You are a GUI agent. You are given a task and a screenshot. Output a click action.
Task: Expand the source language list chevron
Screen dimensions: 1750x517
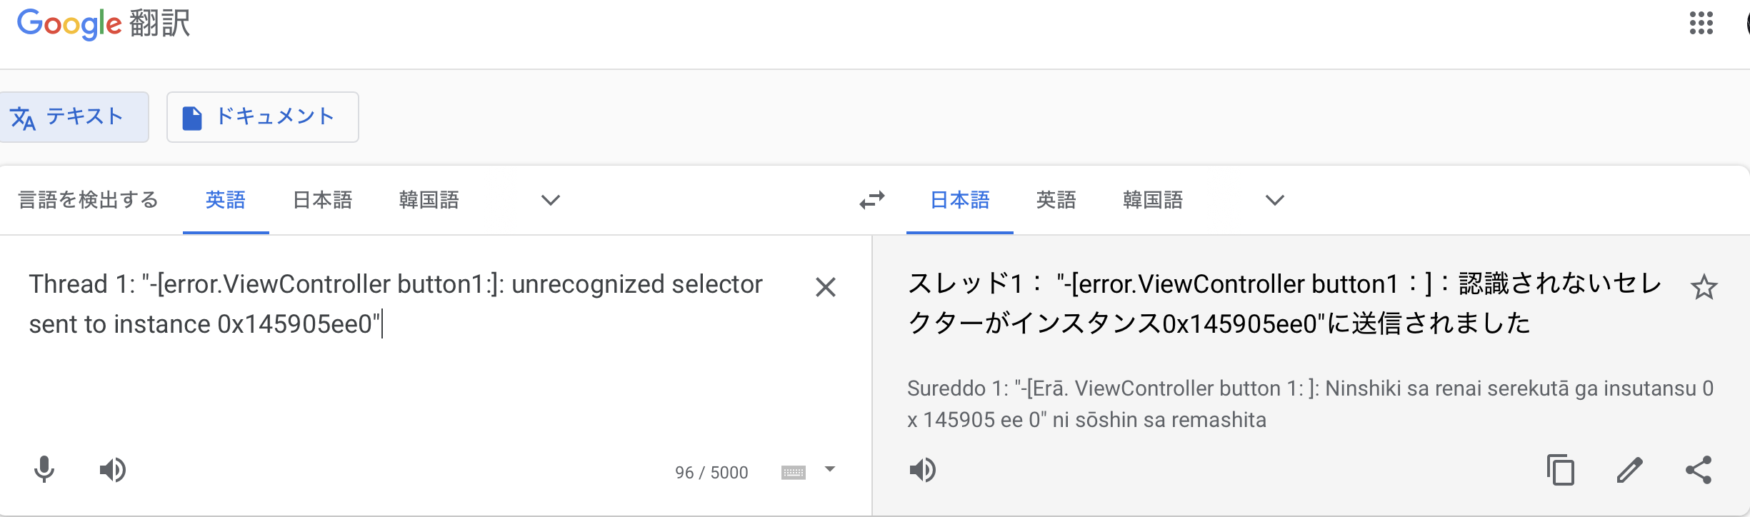pyautogui.click(x=549, y=201)
